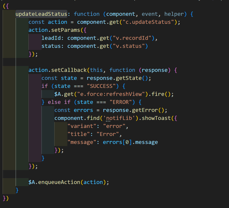Click the 'fire' method call
Image resolution: width=229 pixels, height=208 pixels.
pyautogui.click(x=158, y=94)
